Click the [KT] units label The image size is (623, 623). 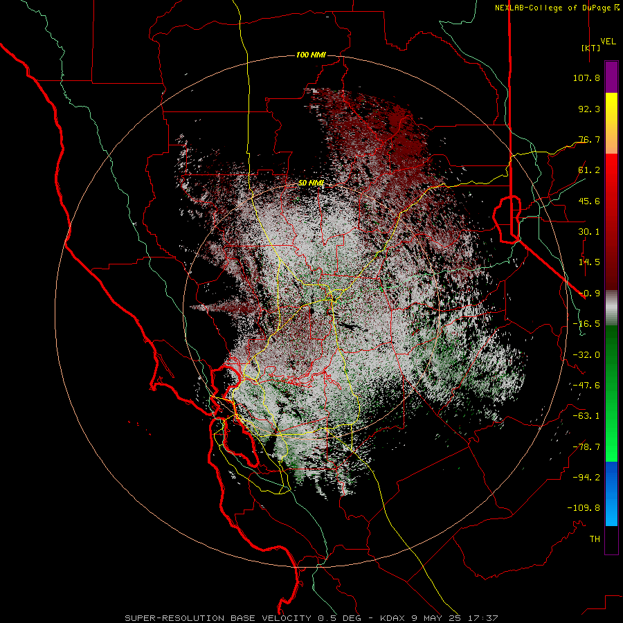pyautogui.click(x=590, y=48)
